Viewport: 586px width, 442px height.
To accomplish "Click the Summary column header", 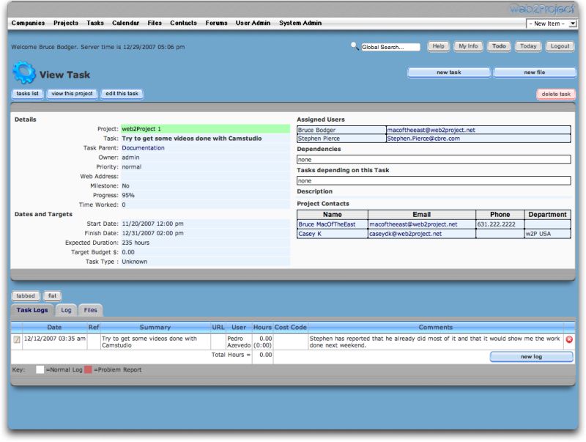I will (x=155, y=327).
